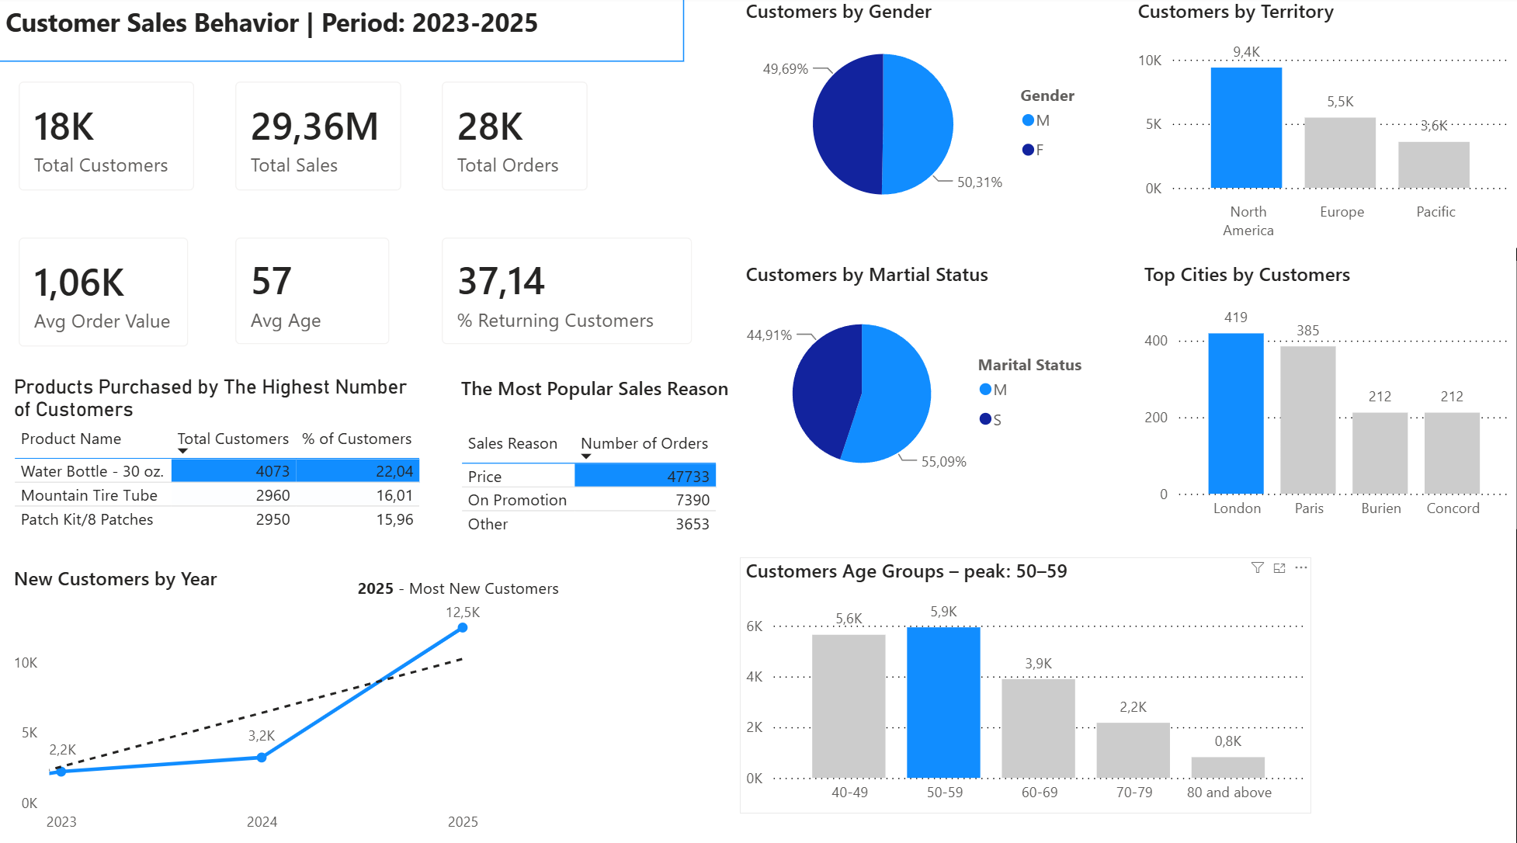Open more options ellipsis on Age Groups visual
The width and height of the screenshot is (1517, 843).
coord(1301,568)
